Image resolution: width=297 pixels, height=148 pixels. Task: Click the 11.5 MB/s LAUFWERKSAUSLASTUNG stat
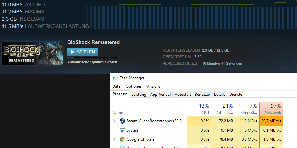(45, 26)
